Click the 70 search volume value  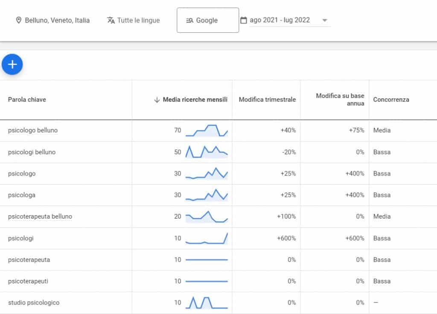click(x=178, y=130)
